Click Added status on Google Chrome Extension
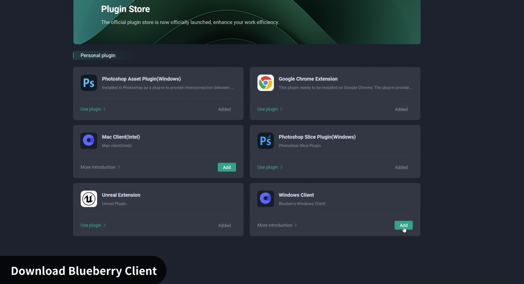The height and width of the screenshot is (284, 524). tap(401, 109)
